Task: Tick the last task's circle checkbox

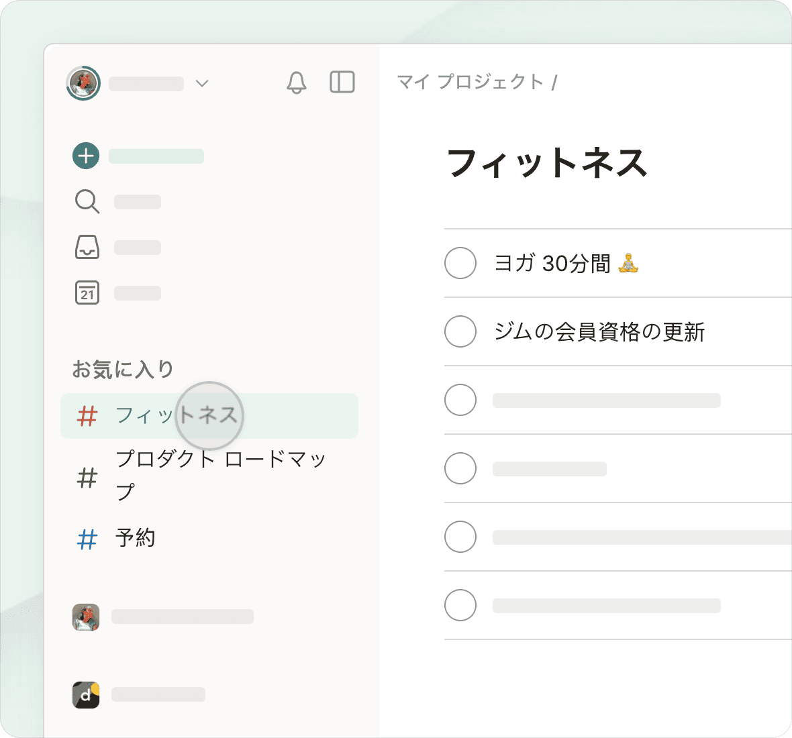Action: [460, 605]
